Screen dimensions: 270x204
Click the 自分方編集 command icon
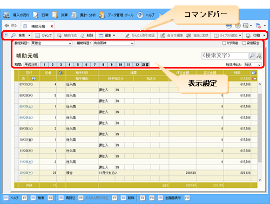[x=163, y=36]
